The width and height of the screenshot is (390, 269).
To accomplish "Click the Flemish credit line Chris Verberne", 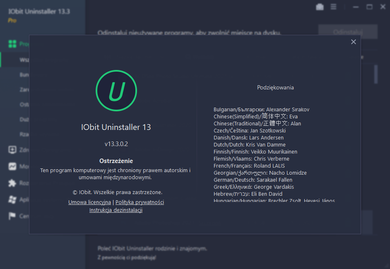I will tap(251, 159).
